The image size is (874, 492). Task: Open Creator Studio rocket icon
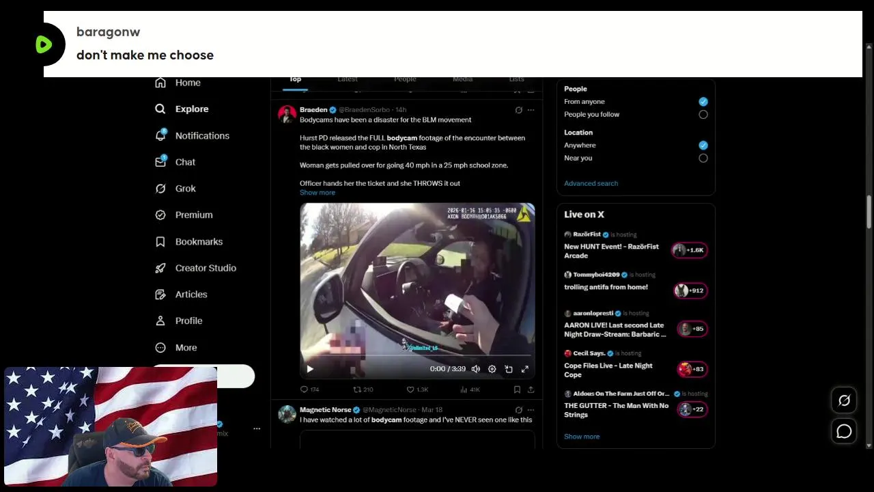point(160,268)
